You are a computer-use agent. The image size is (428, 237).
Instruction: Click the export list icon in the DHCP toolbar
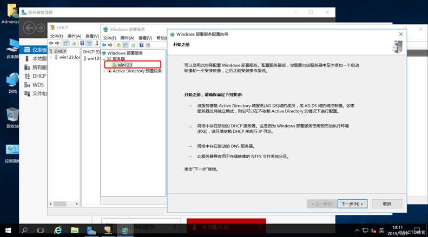point(74,43)
